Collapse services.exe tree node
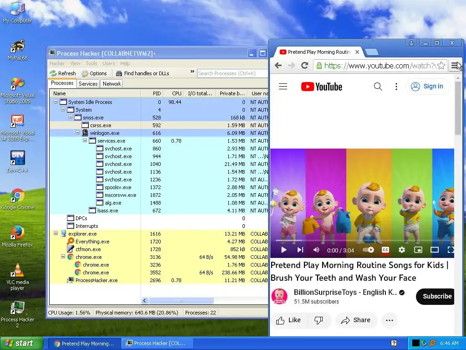This screenshot has height=350, width=466. click(x=85, y=140)
